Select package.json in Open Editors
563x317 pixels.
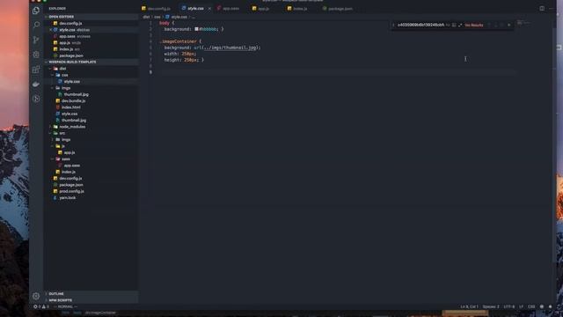click(91, 55)
